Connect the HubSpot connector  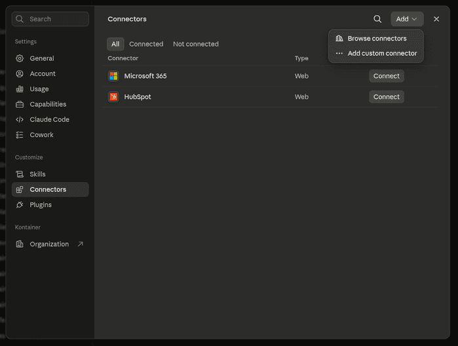(387, 97)
